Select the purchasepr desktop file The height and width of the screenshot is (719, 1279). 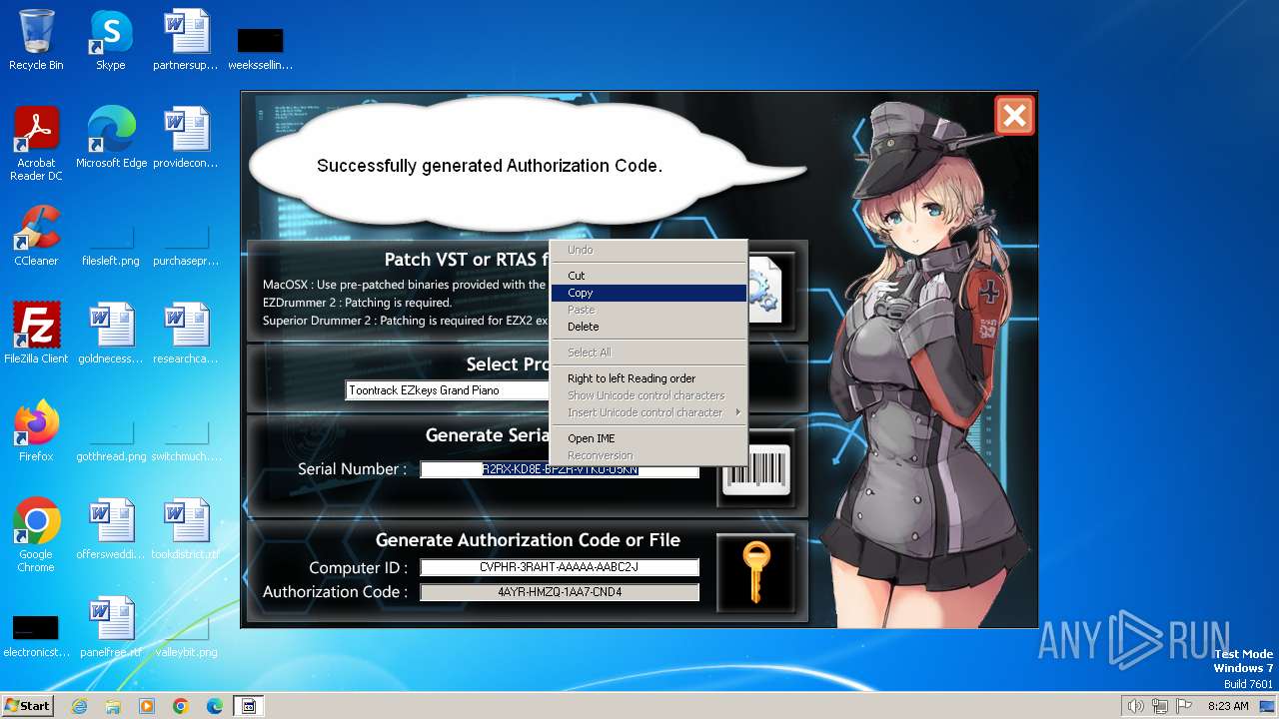[x=186, y=245]
